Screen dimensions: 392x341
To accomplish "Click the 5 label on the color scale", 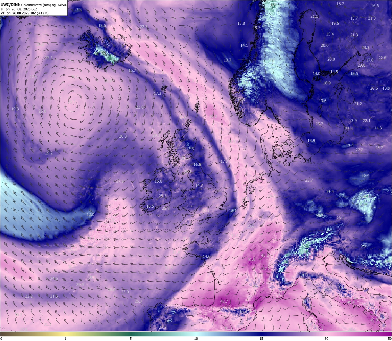I will point(131,339).
